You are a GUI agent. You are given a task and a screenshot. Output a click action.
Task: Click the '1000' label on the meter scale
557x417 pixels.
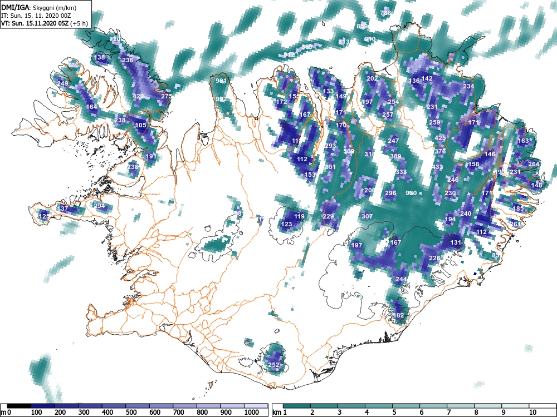(x=251, y=413)
